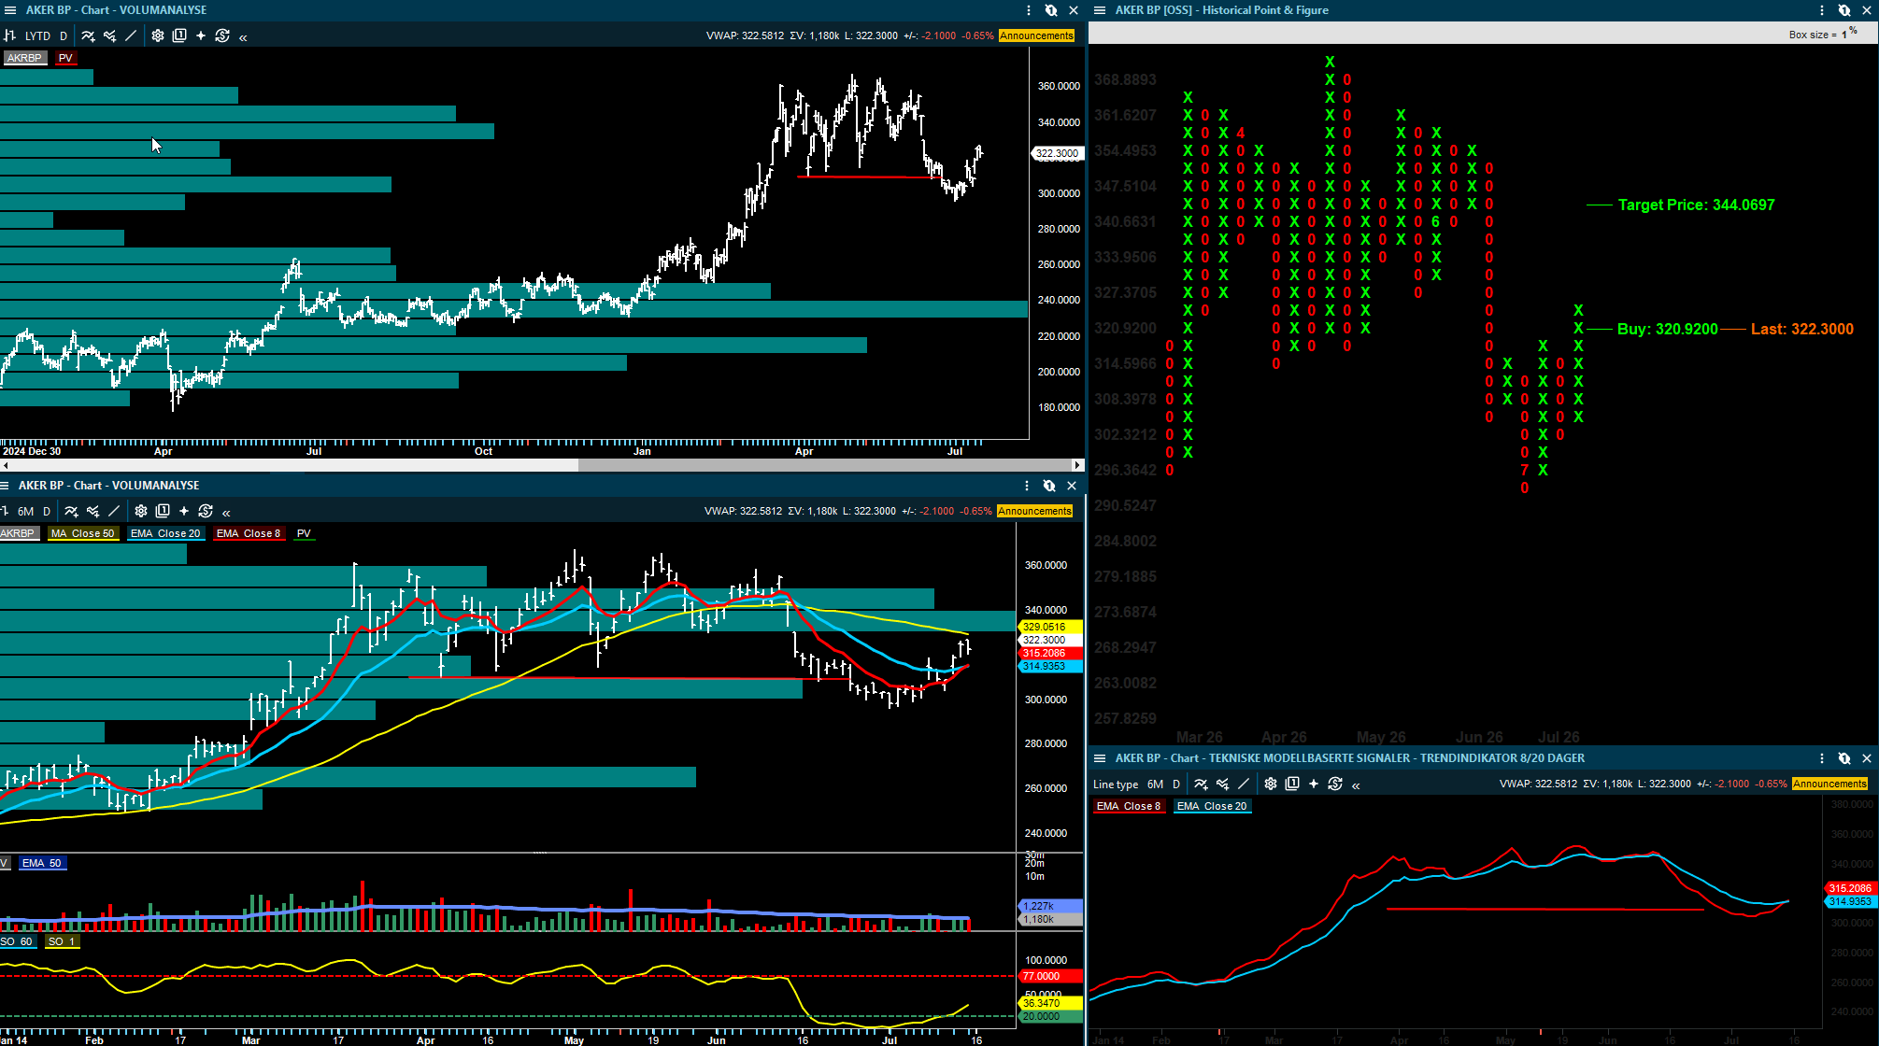The width and height of the screenshot is (1879, 1046).
Task: Click layout pages icon in top chart toolbar
Action: (x=179, y=35)
